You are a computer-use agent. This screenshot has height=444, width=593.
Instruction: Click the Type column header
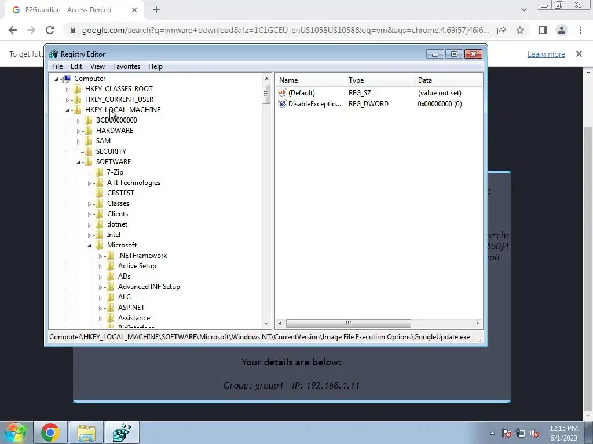tap(379, 80)
